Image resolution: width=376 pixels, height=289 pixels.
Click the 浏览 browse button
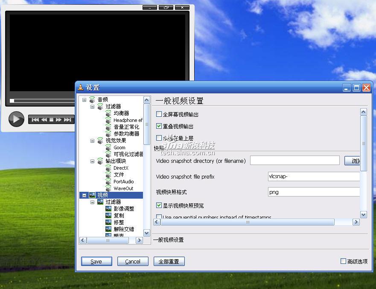coord(352,161)
